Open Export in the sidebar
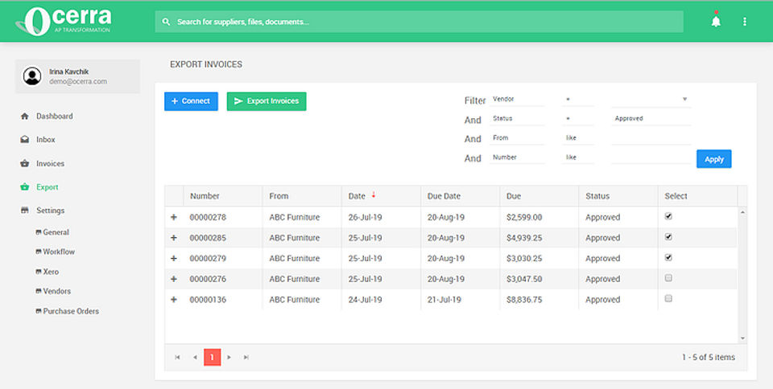The width and height of the screenshot is (773, 389). pyautogui.click(x=48, y=187)
